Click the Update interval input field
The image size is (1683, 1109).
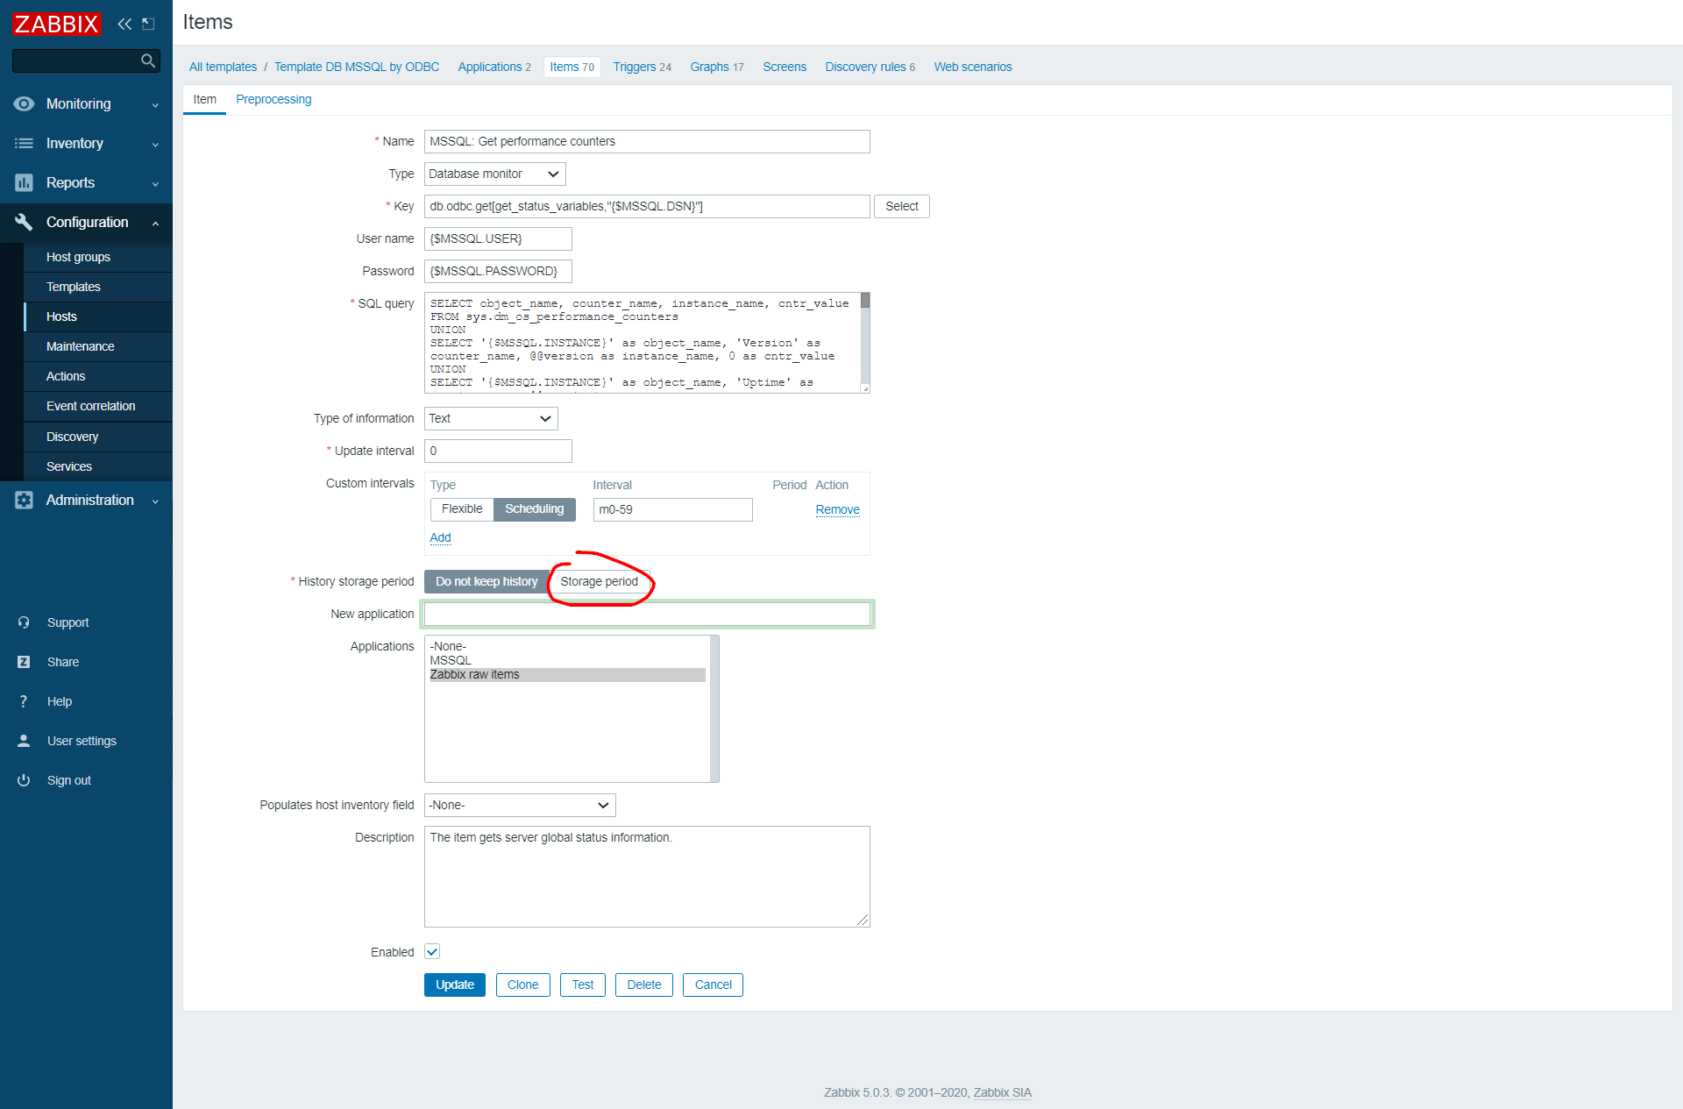(x=498, y=451)
